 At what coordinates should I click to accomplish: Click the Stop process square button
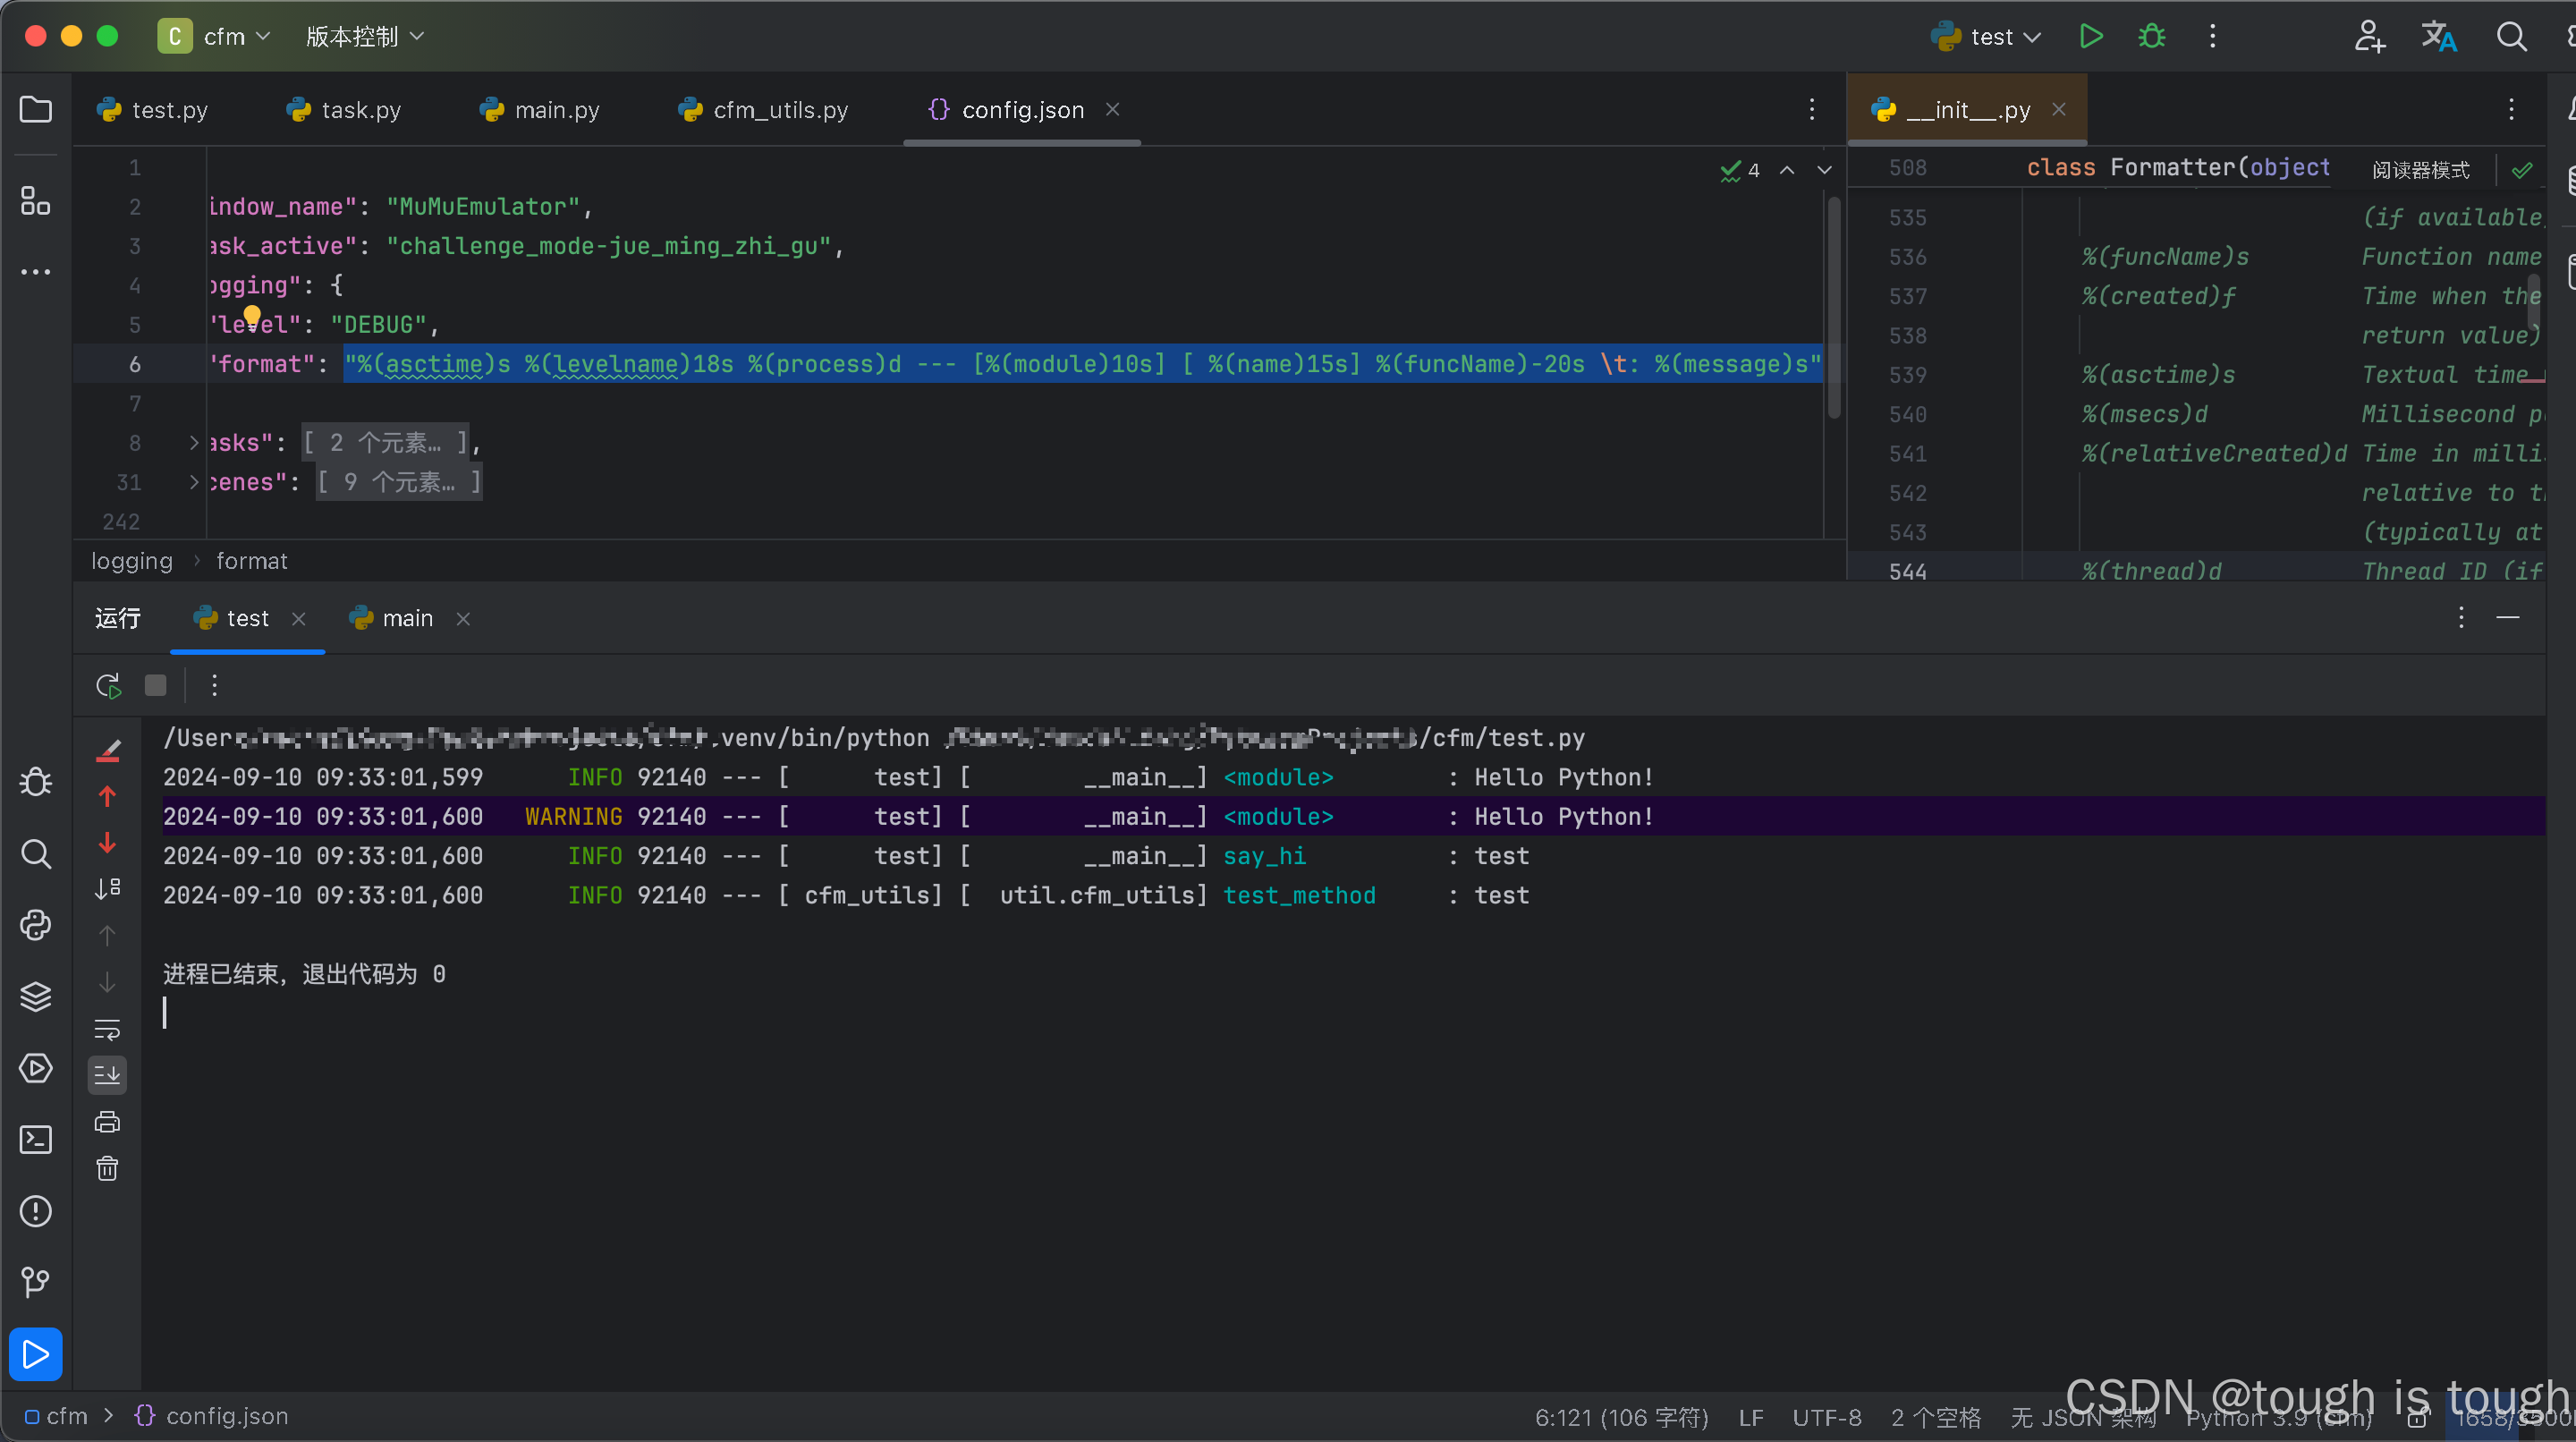click(155, 685)
